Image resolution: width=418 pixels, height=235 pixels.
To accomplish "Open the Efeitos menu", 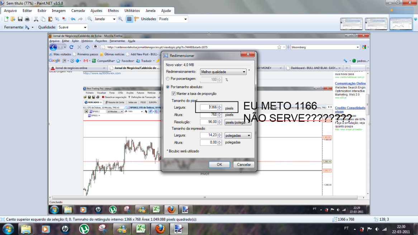I will pos(113,11).
